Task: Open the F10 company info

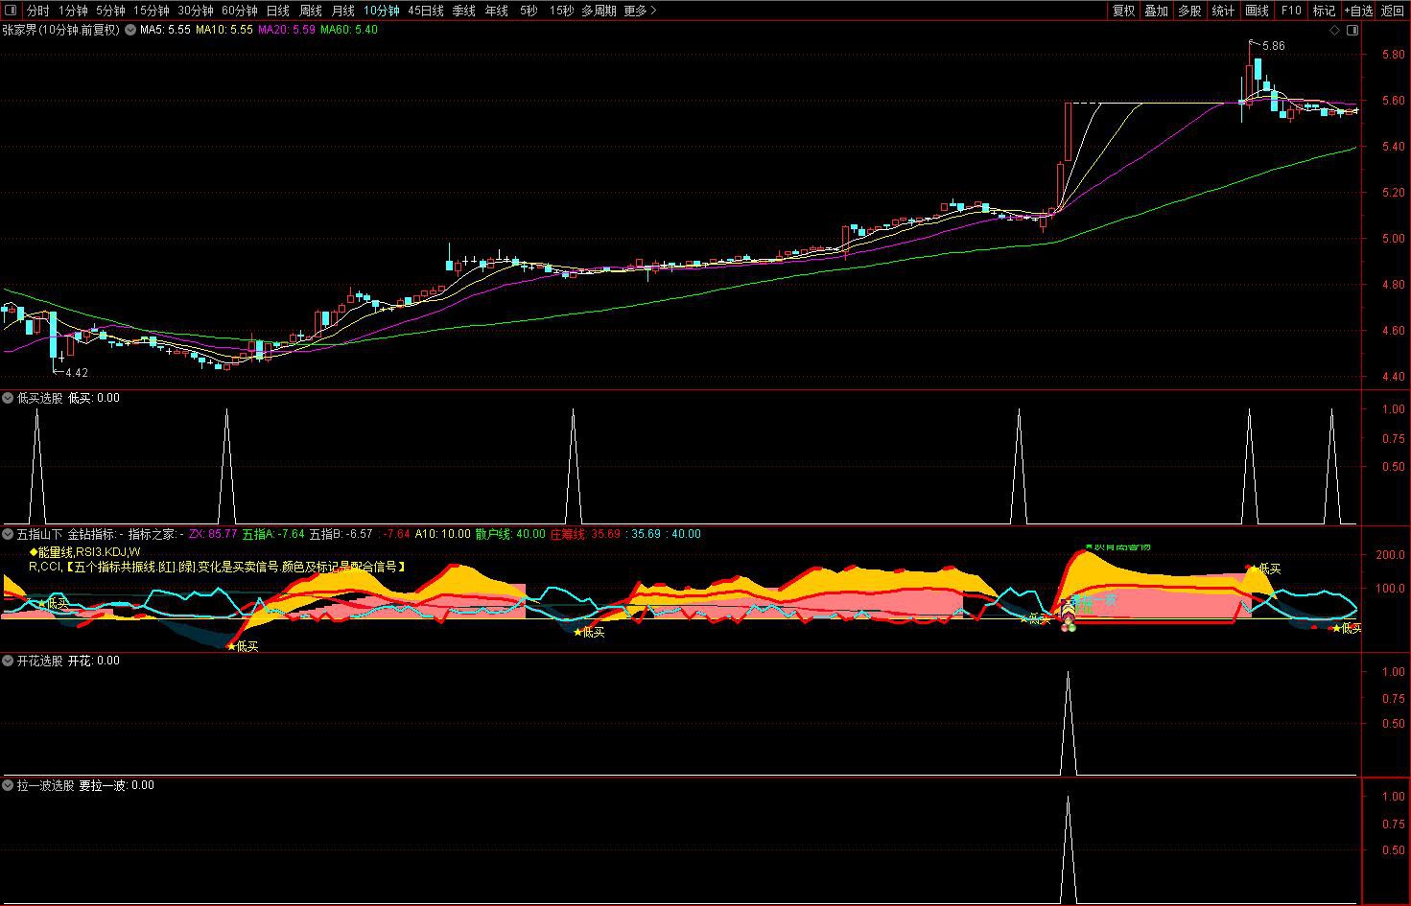Action: (1291, 11)
